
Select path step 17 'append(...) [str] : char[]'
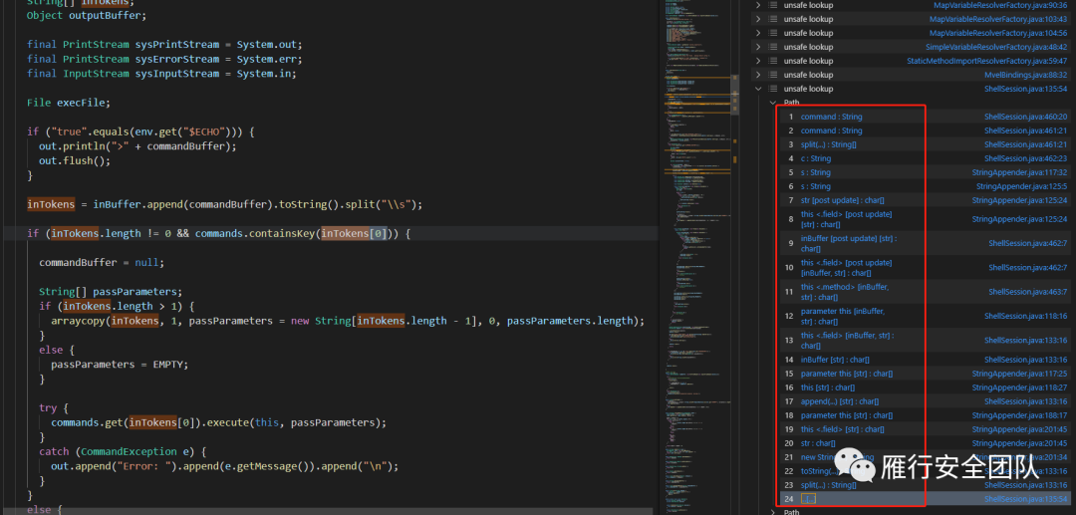(x=839, y=401)
